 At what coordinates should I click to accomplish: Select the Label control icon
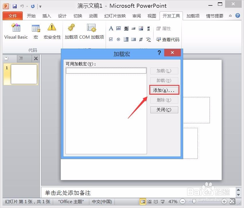[x=111, y=28]
